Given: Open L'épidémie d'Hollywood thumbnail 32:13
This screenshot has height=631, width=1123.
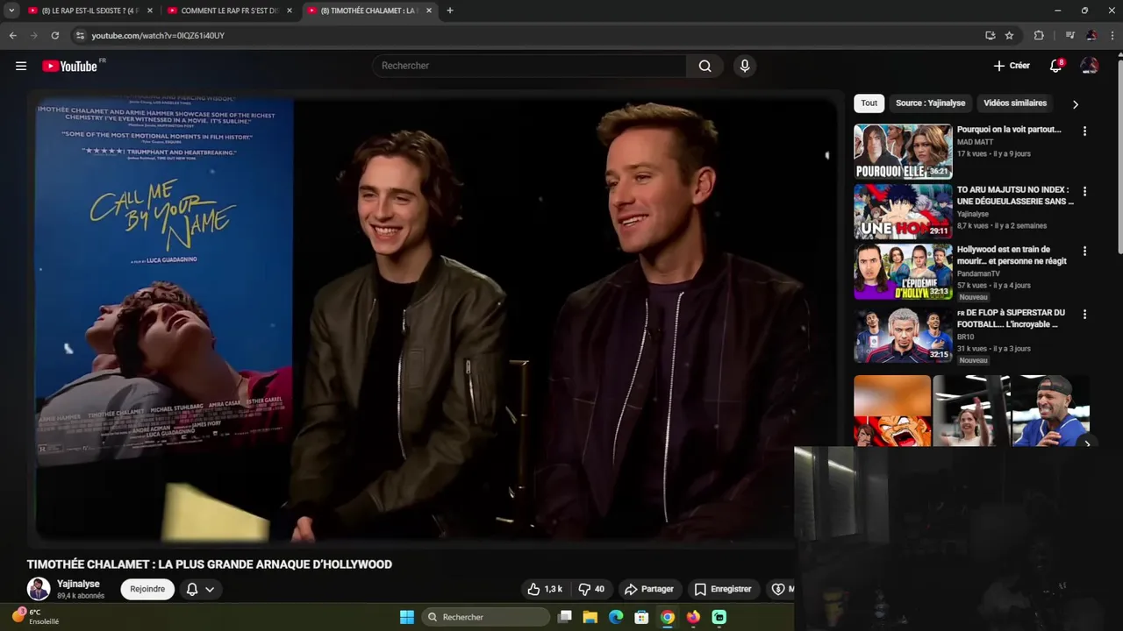Looking at the screenshot, I should point(903,272).
